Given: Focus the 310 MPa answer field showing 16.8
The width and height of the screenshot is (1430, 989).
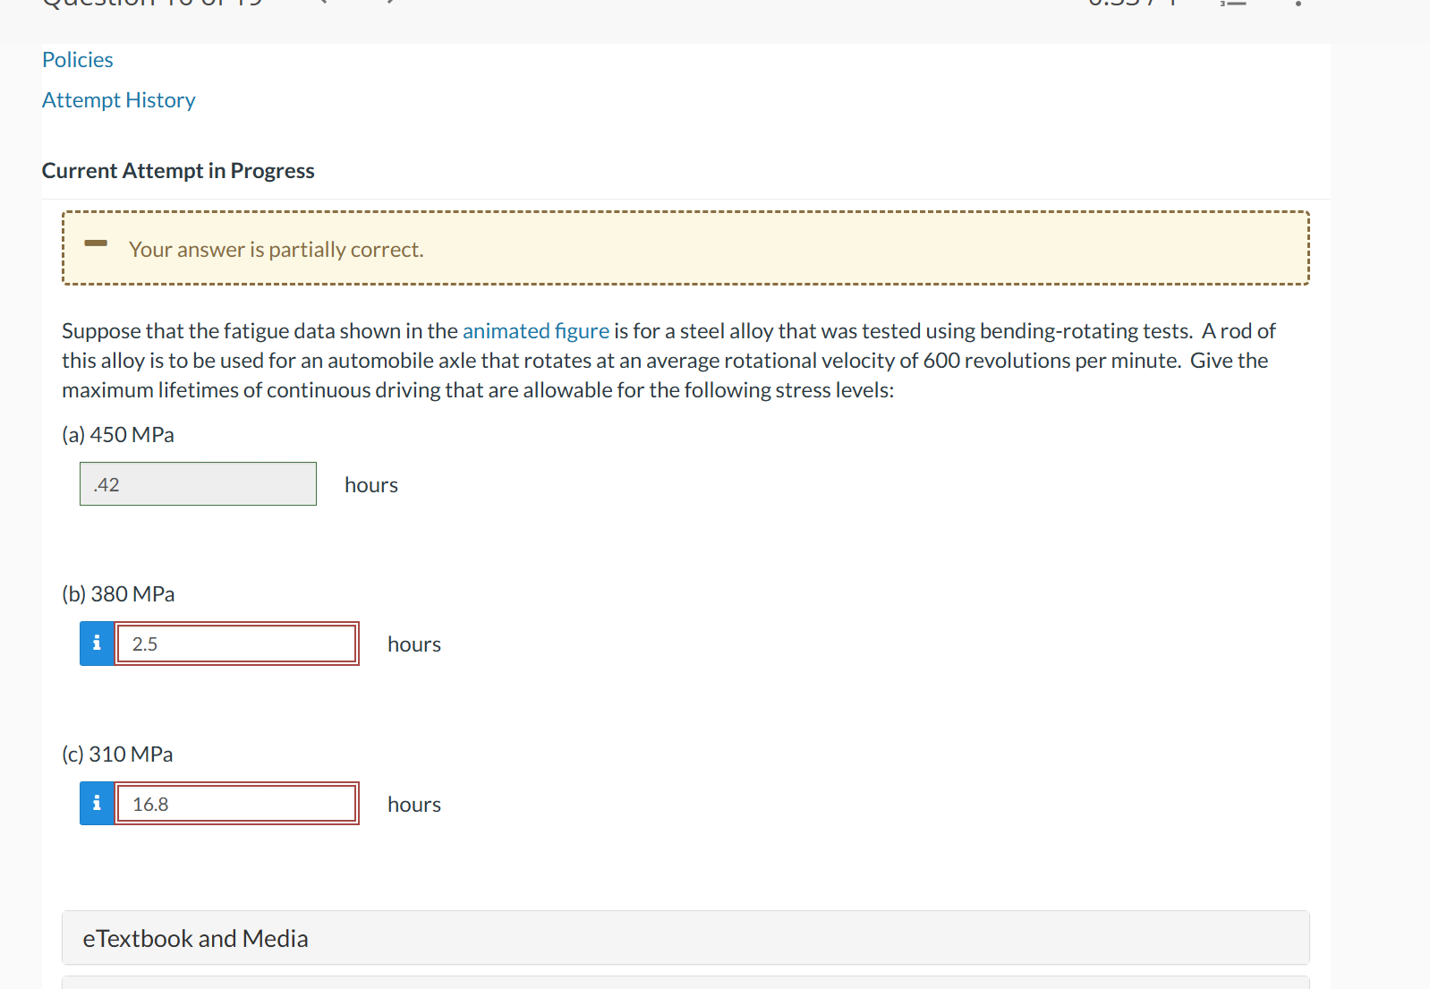Looking at the screenshot, I should pos(237,804).
